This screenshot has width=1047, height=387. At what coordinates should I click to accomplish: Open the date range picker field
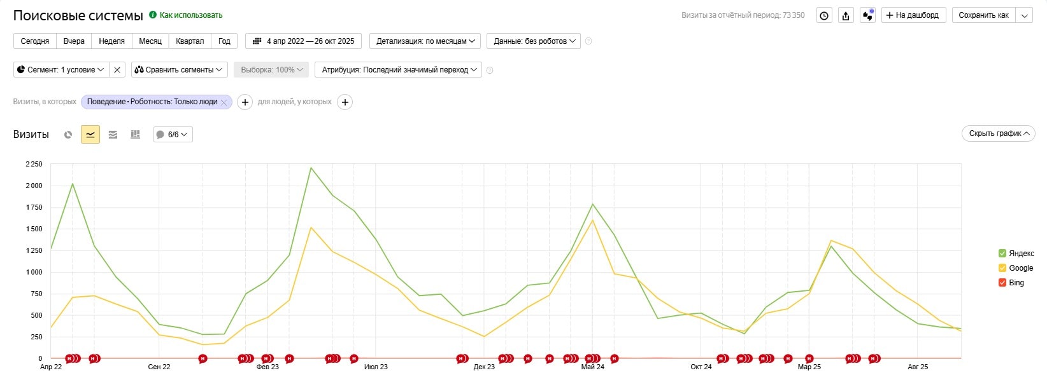point(304,41)
